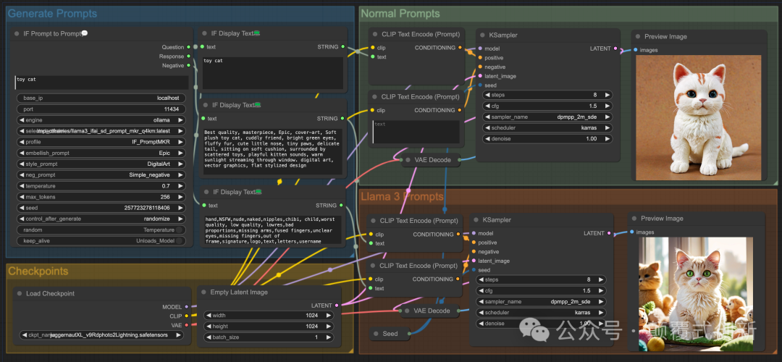Collapse the KSampler node in the Llama 3 Prompts group

pyautogui.click(x=476, y=220)
